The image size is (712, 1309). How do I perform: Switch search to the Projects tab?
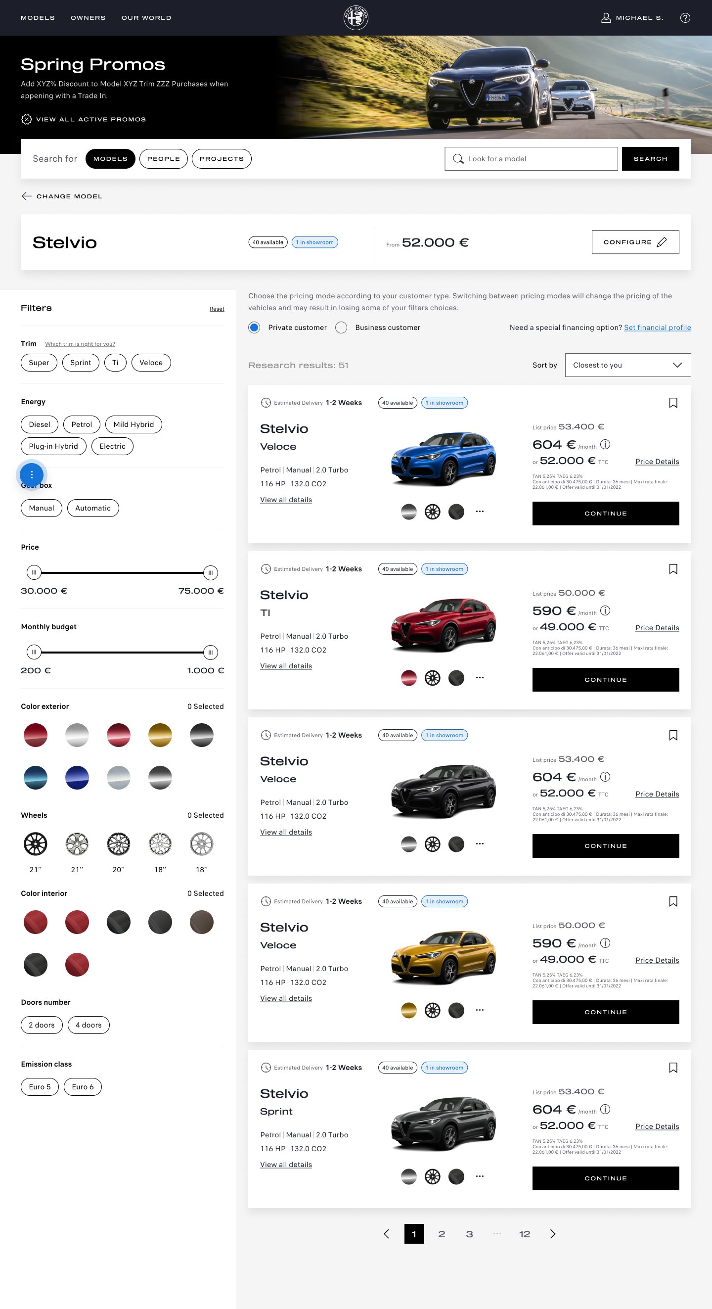coord(222,158)
